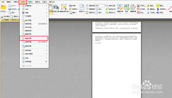
Task: Expand the Open (打开) dropdown arrow
Action: tap(4, 13)
